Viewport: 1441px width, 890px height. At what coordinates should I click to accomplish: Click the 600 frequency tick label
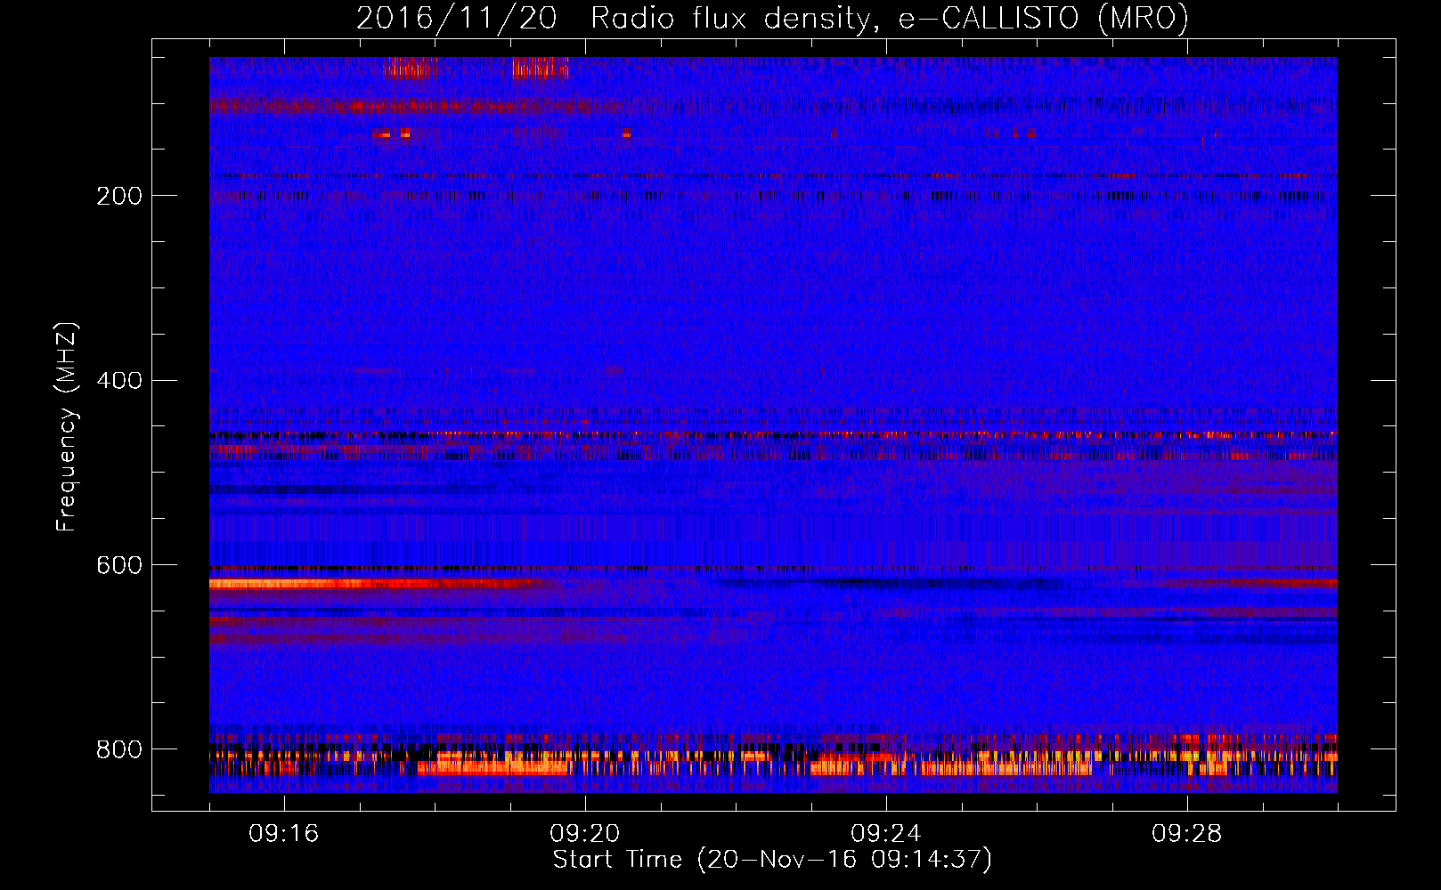pyautogui.click(x=119, y=566)
